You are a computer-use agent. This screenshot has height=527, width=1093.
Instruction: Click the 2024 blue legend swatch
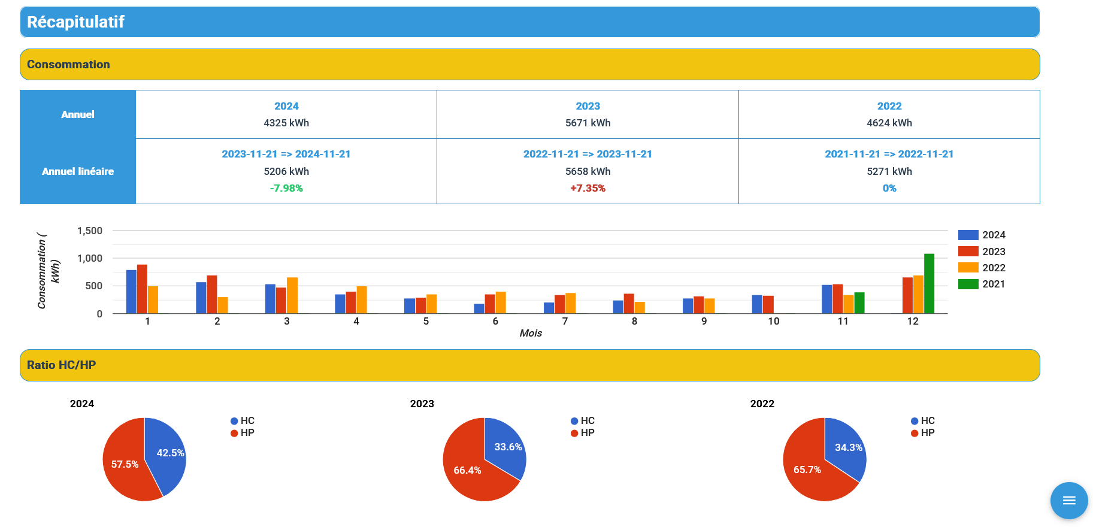(968, 235)
